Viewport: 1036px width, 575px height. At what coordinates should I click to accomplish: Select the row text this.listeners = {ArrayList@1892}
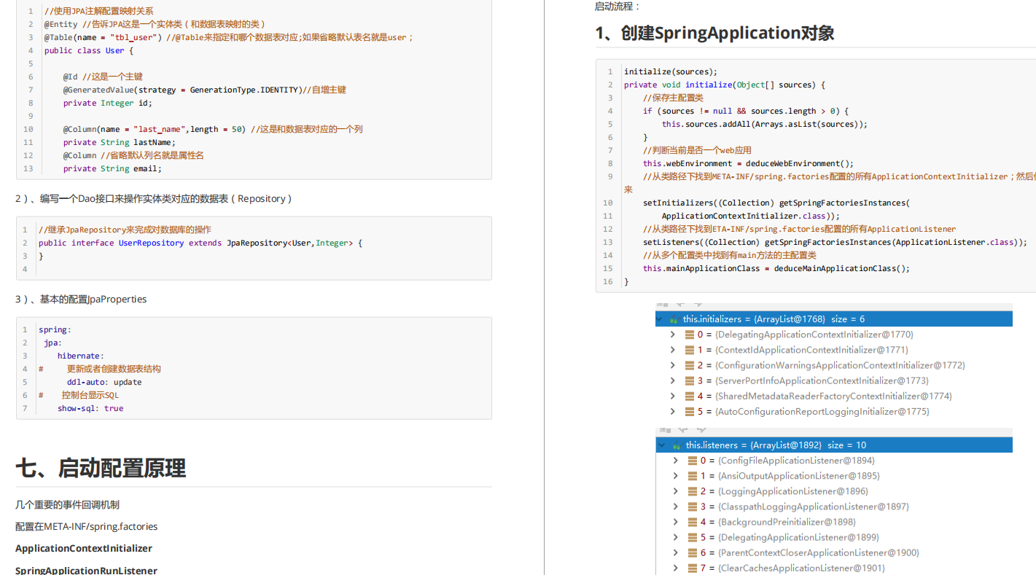click(754, 445)
